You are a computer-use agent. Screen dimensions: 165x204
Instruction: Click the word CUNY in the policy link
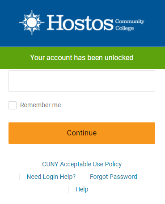50,164
